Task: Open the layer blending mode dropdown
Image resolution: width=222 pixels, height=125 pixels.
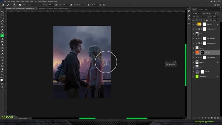Action: coord(199,17)
